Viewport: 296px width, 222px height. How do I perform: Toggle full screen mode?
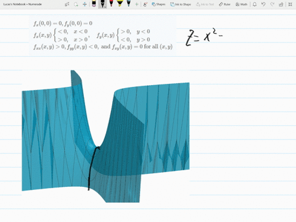(290, 4)
